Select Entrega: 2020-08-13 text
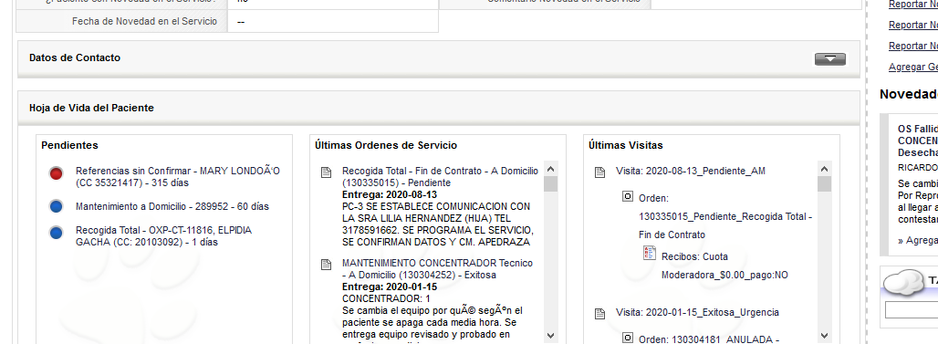Image resolution: width=938 pixels, height=344 pixels. pyautogui.click(x=390, y=195)
